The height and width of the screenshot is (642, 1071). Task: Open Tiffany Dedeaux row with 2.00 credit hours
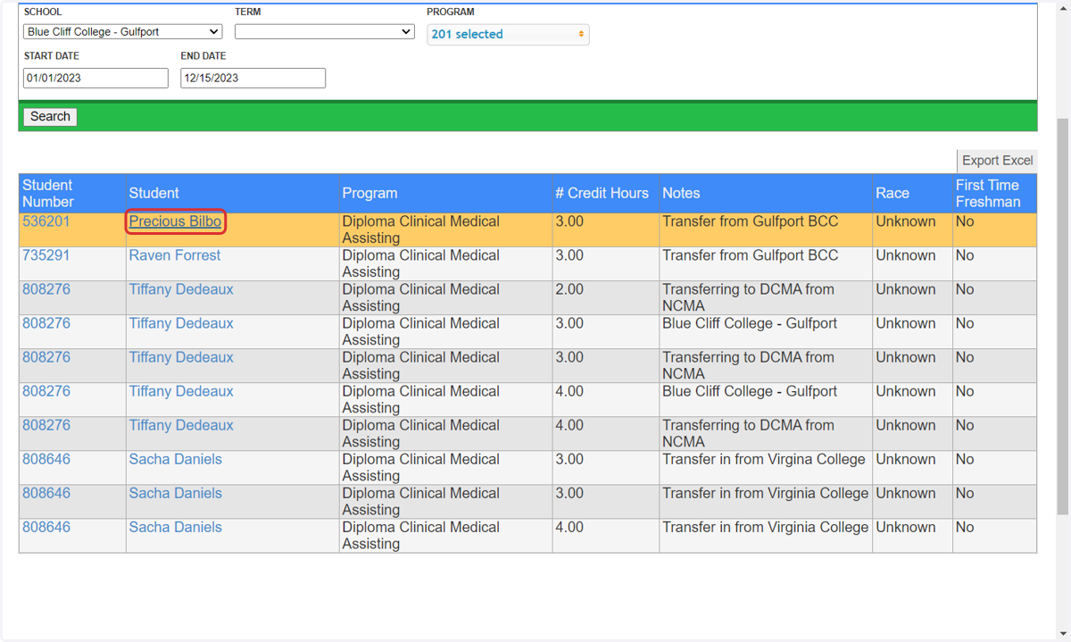pyautogui.click(x=181, y=289)
